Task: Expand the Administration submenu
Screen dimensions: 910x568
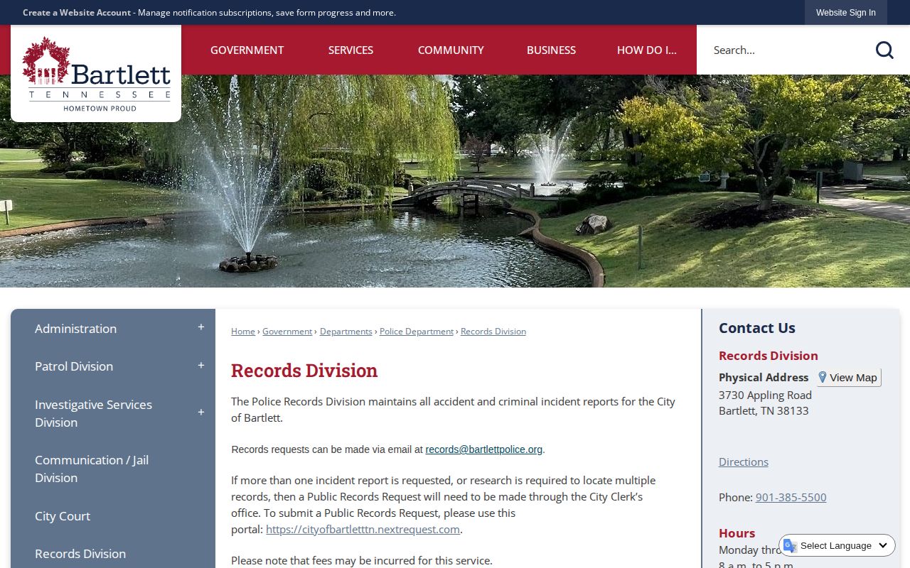Action: click(x=201, y=327)
